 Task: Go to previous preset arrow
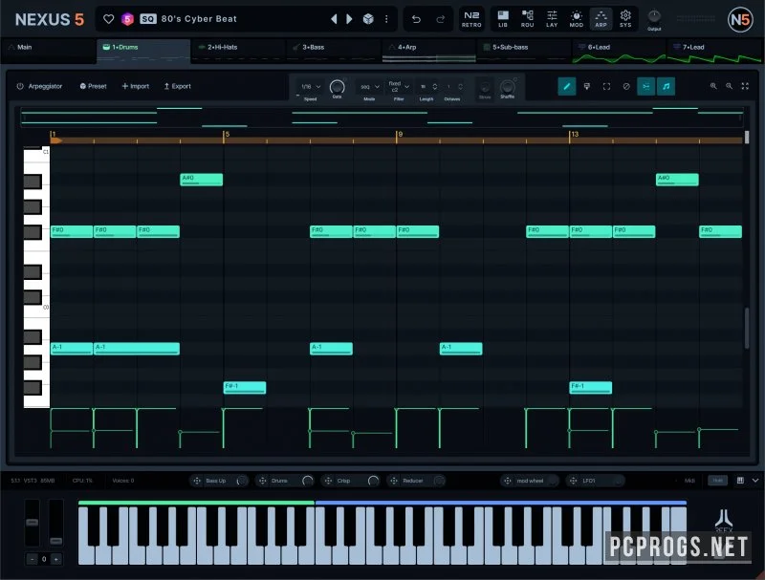click(x=334, y=19)
